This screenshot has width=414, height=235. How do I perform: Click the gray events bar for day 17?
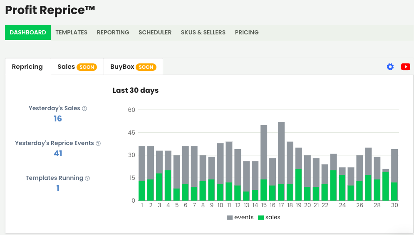coord(281,153)
